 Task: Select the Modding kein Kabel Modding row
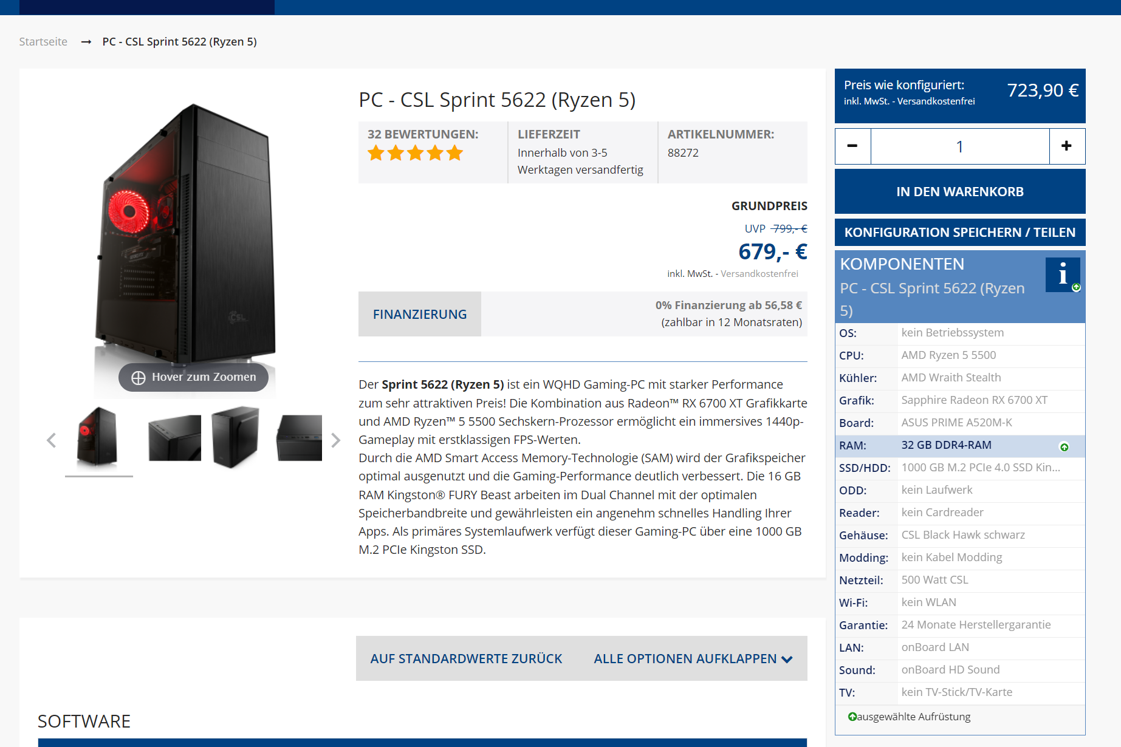pyautogui.click(x=960, y=558)
